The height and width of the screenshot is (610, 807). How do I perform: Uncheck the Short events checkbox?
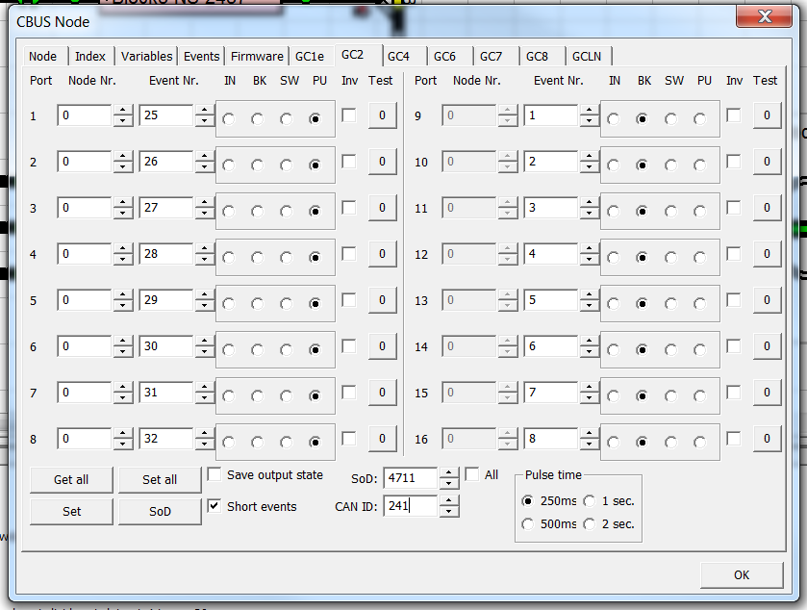click(x=214, y=506)
